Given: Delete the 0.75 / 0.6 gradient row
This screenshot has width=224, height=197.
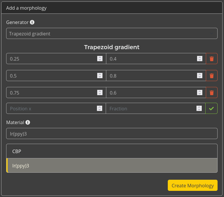Looking at the screenshot, I should (x=211, y=93).
